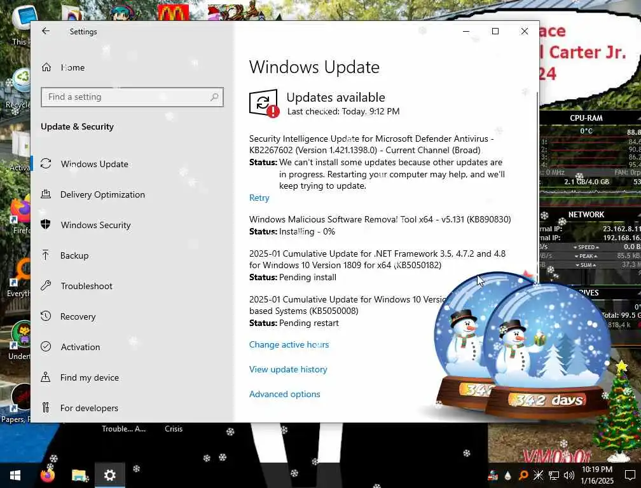Click the Settings gear taskbar button

(x=109, y=475)
